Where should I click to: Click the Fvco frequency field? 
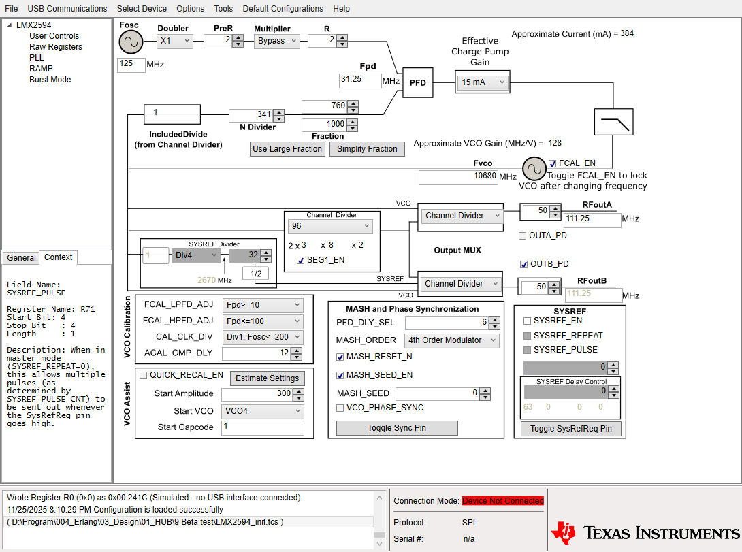(x=458, y=177)
